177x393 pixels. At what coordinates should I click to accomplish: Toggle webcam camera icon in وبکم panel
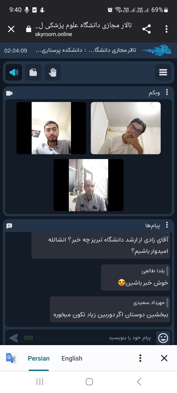pyautogui.click(x=9, y=93)
